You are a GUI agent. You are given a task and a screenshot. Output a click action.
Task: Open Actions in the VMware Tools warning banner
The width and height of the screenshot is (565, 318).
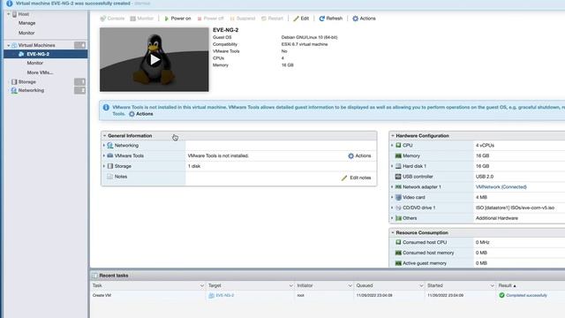point(141,114)
